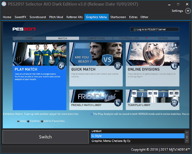
Task: Select G-Style in the list
Action: [137, 136]
